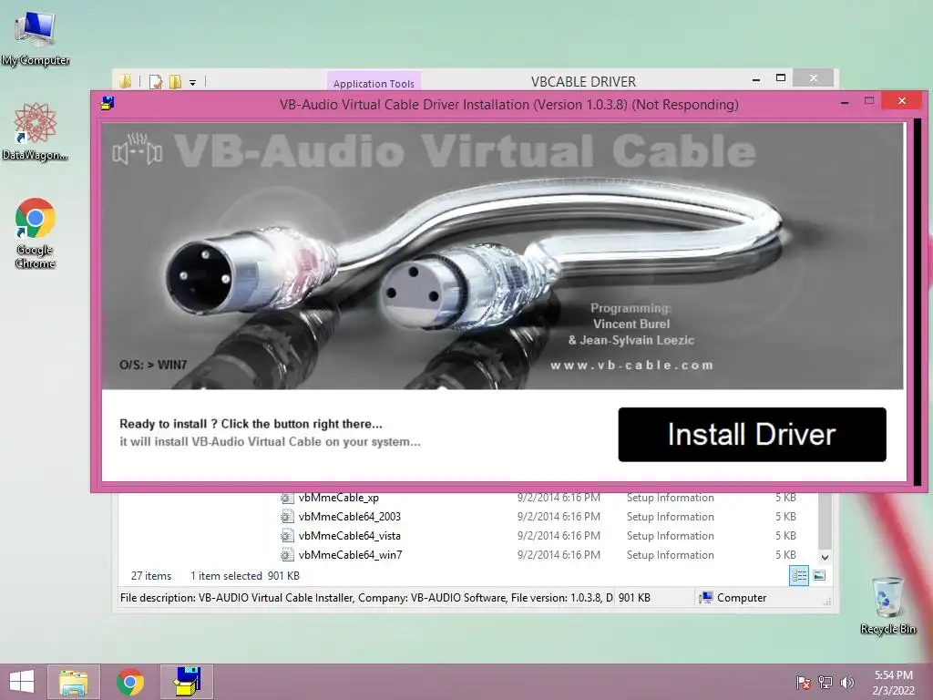Open the DataWagon desktop shortcut

tap(36, 131)
